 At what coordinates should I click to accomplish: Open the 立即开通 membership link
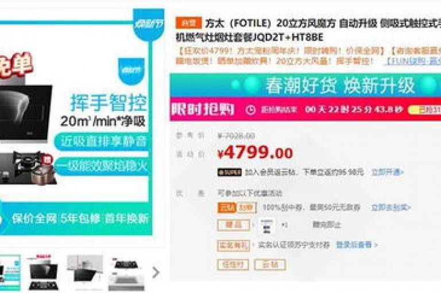pos(388,172)
